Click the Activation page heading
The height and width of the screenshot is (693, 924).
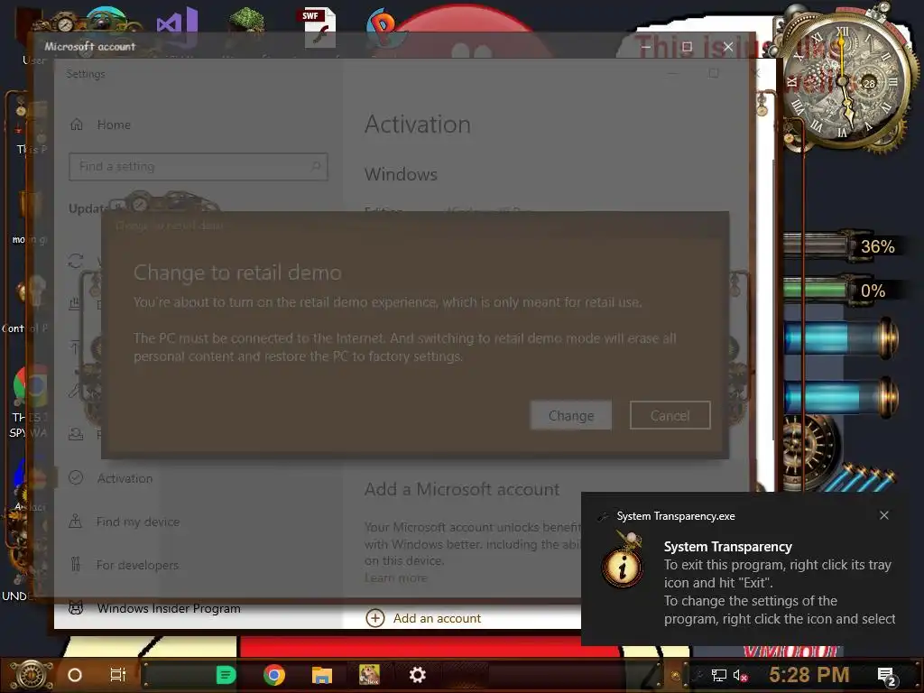point(417,125)
